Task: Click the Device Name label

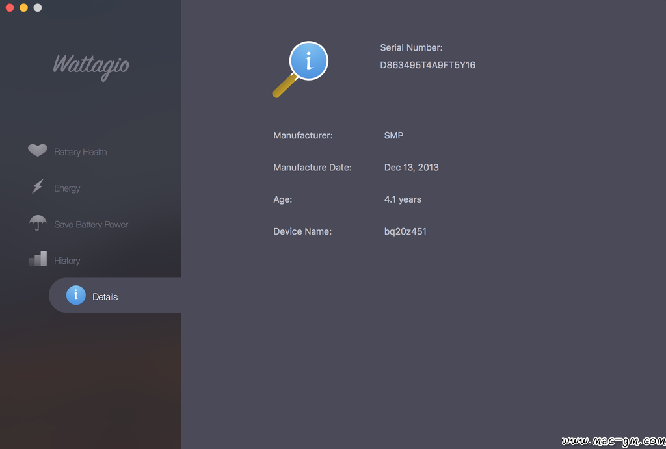Action: click(302, 231)
